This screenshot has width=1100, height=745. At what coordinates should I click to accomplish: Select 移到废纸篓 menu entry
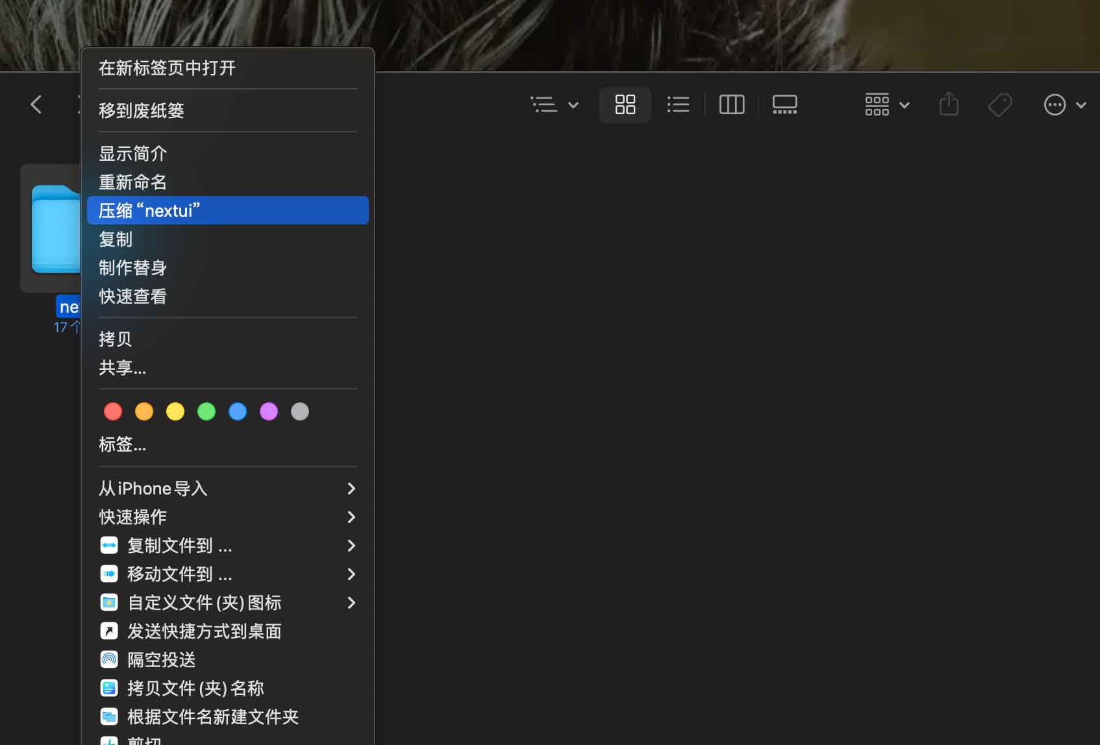(x=227, y=111)
